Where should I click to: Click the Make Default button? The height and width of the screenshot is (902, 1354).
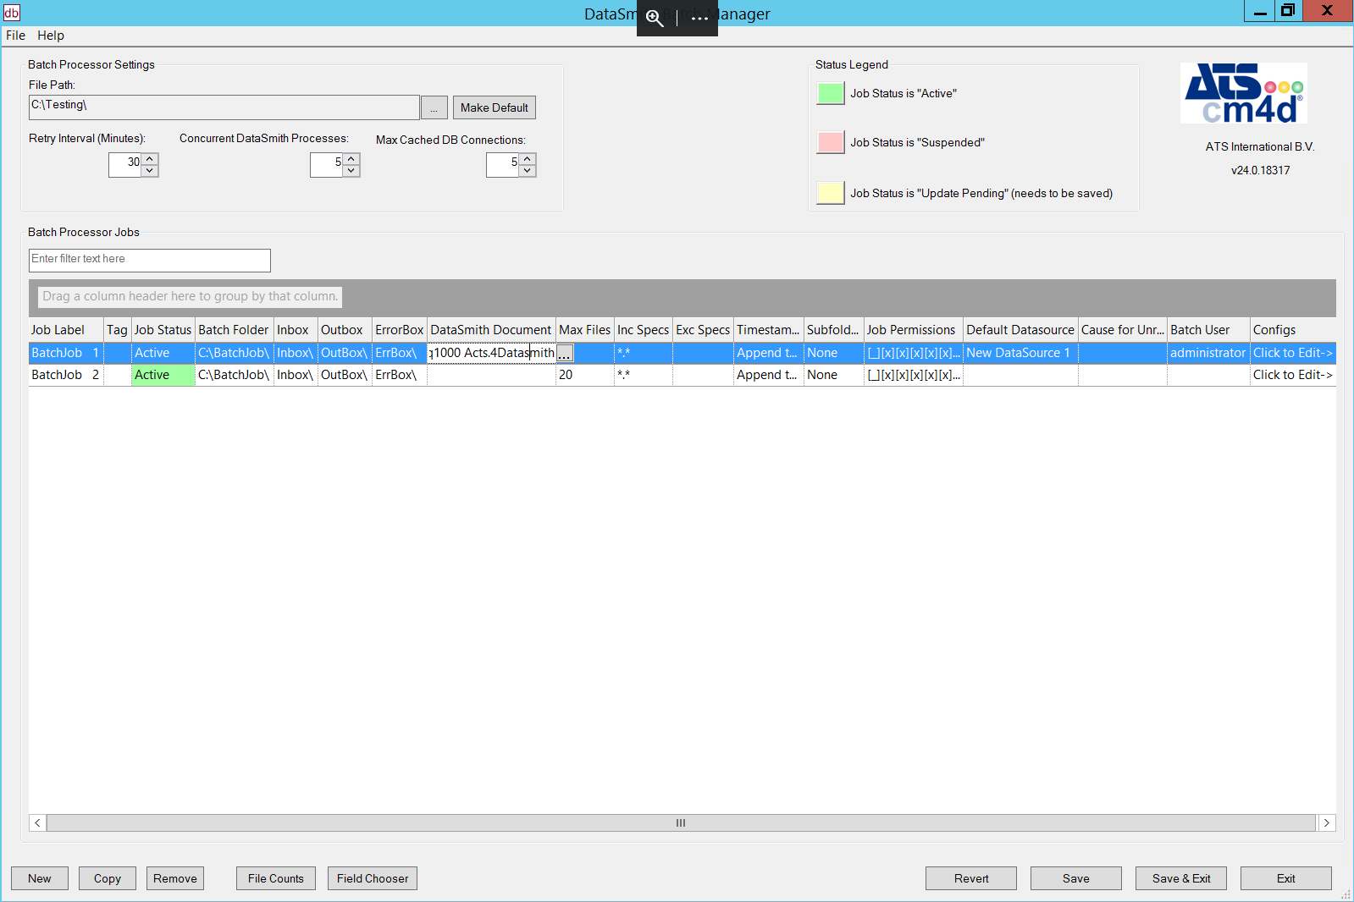tap(494, 108)
